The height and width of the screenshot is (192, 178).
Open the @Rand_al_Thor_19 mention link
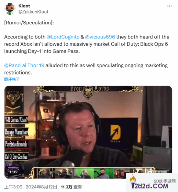point(24,65)
